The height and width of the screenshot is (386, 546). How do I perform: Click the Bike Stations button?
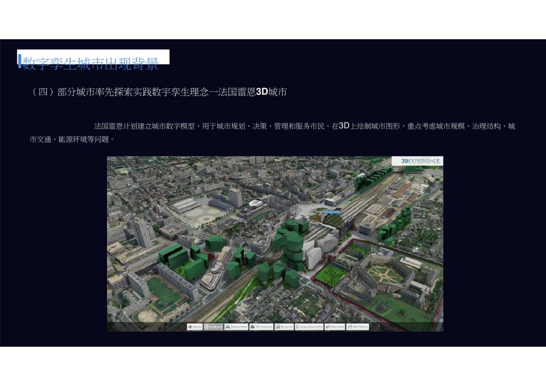pos(358,327)
